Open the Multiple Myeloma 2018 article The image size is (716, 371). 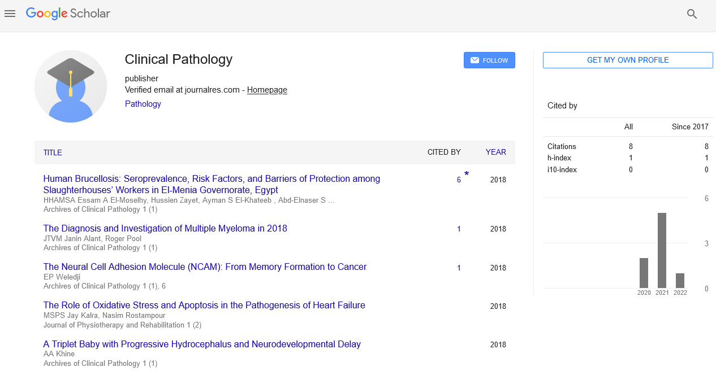click(x=165, y=229)
